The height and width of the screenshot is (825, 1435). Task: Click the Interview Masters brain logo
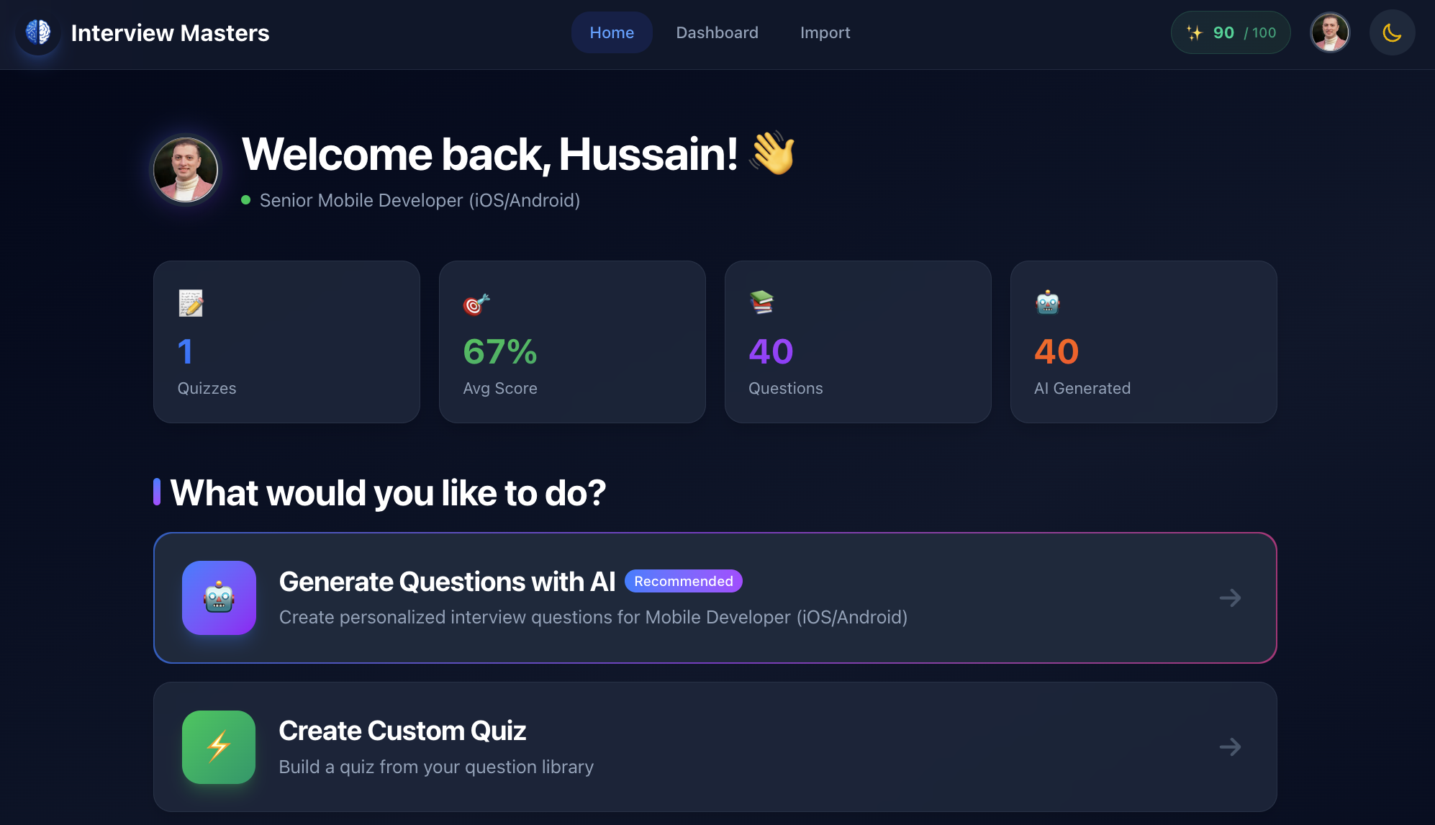point(37,32)
